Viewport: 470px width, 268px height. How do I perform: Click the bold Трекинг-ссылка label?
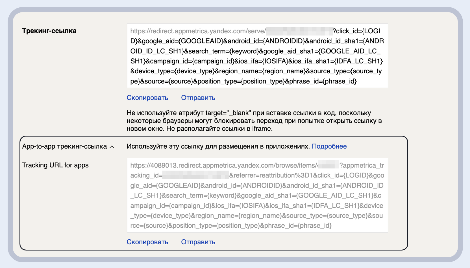coord(49,31)
